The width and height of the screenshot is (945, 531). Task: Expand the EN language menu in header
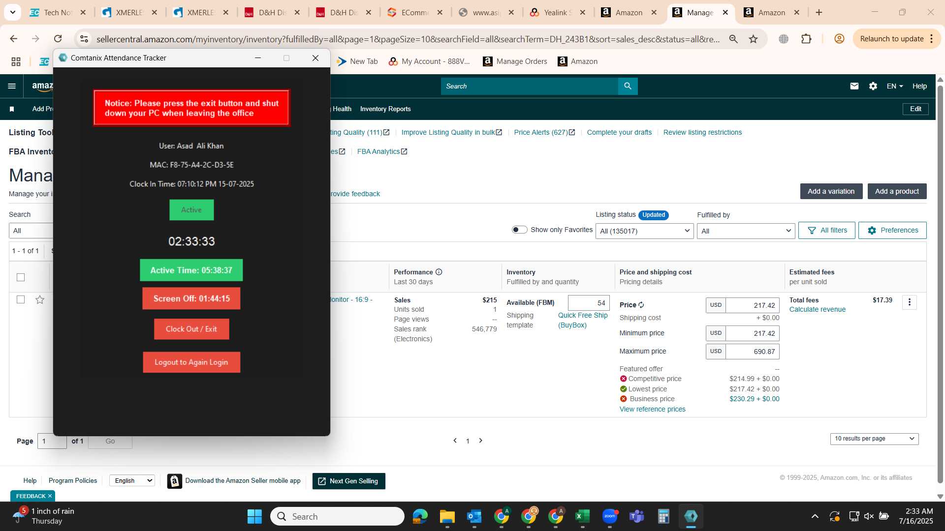click(895, 86)
